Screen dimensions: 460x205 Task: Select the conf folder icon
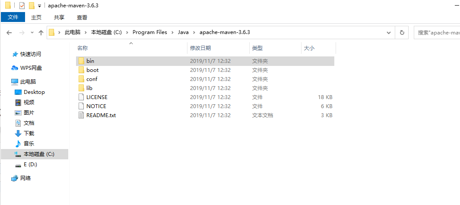click(x=81, y=79)
